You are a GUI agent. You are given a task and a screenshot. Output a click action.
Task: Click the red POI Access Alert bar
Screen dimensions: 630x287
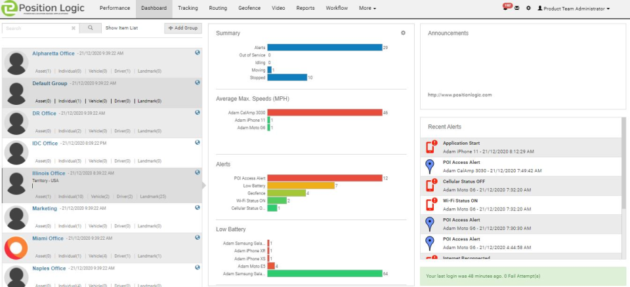pyautogui.click(x=325, y=178)
